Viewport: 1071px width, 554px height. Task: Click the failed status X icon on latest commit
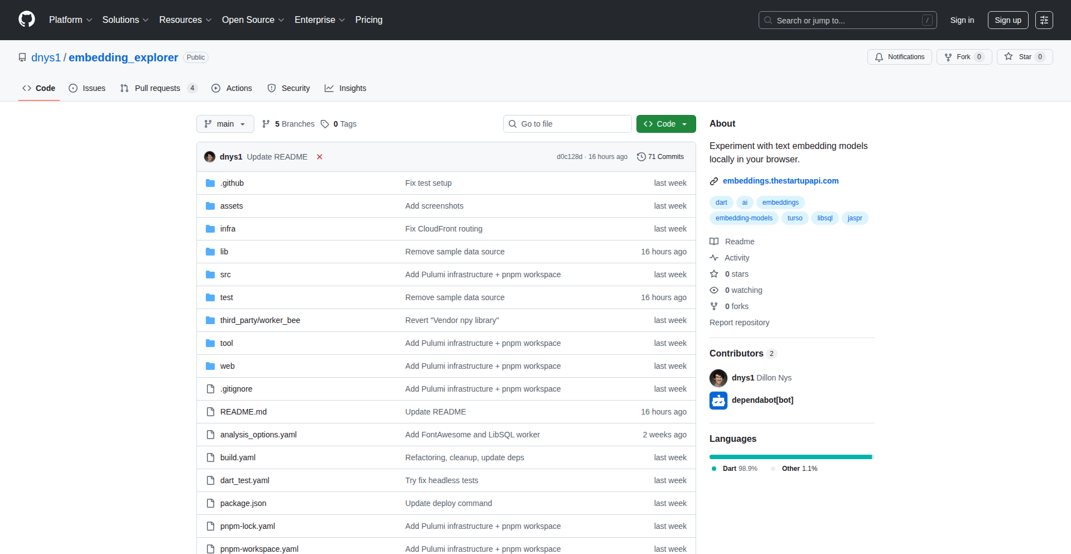click(320, 157)
